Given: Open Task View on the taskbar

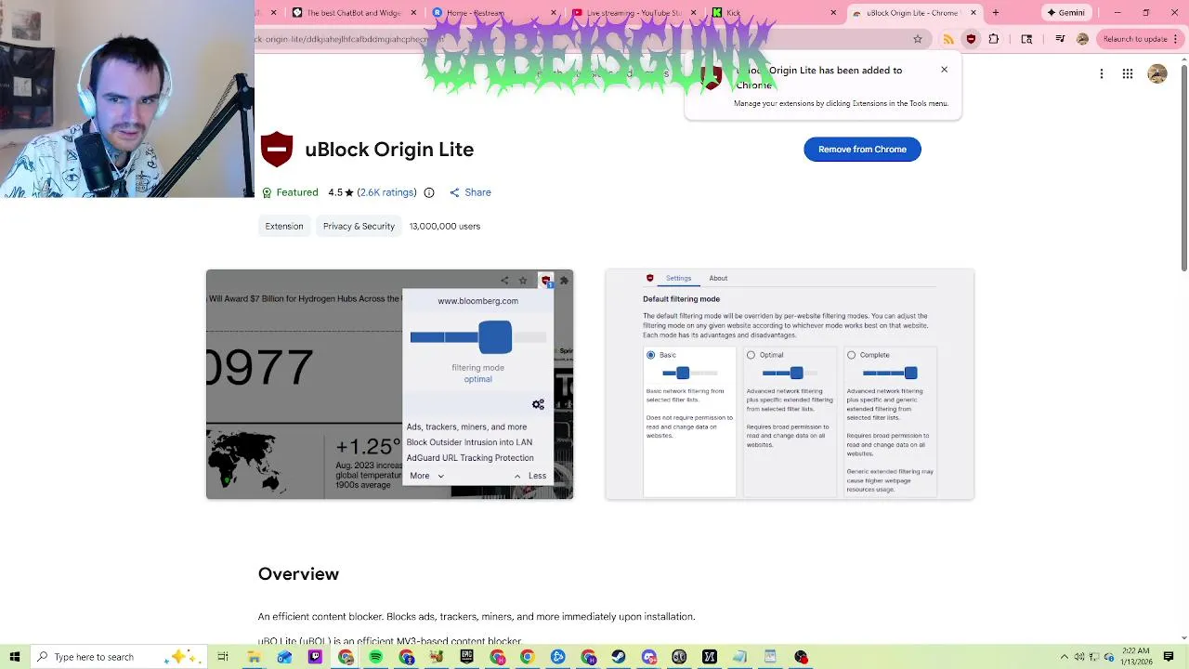Looking at the screenshot, I should tap(223, 657).
